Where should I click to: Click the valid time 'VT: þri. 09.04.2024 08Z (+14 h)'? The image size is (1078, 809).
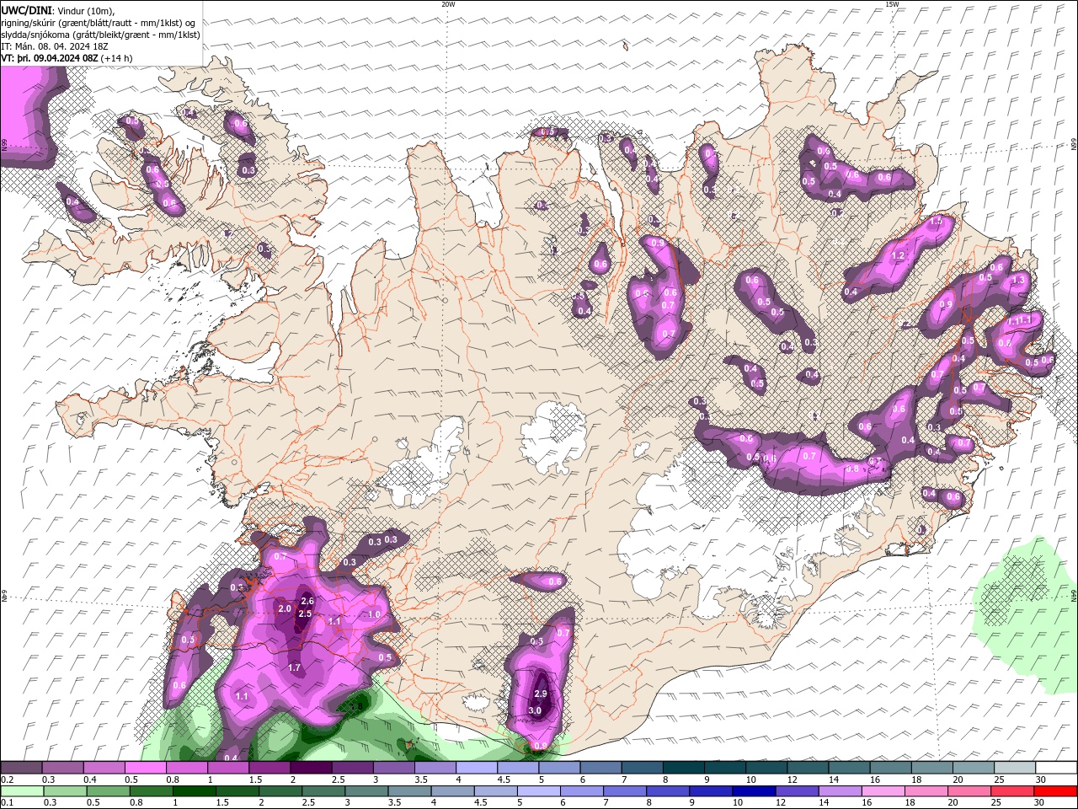pos(67,58)
